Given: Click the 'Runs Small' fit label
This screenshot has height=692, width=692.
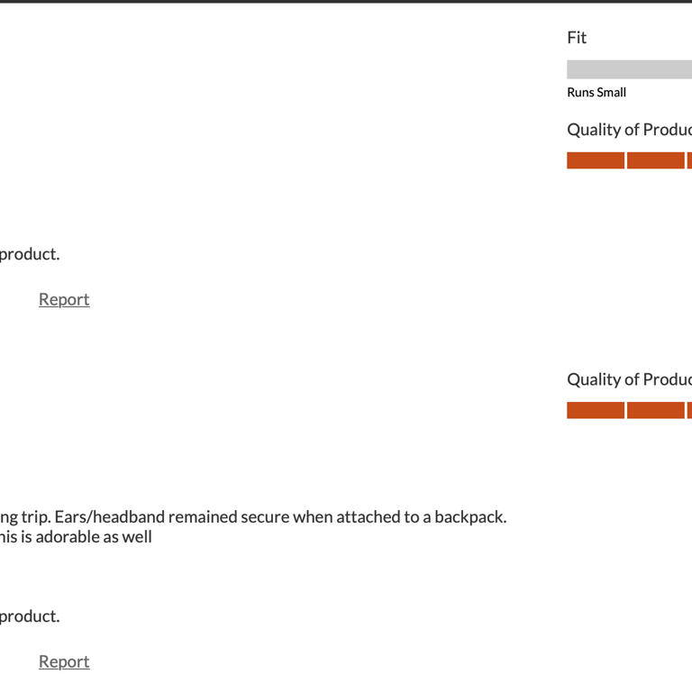Looking at the screenshot, I should tap(596, 92).
